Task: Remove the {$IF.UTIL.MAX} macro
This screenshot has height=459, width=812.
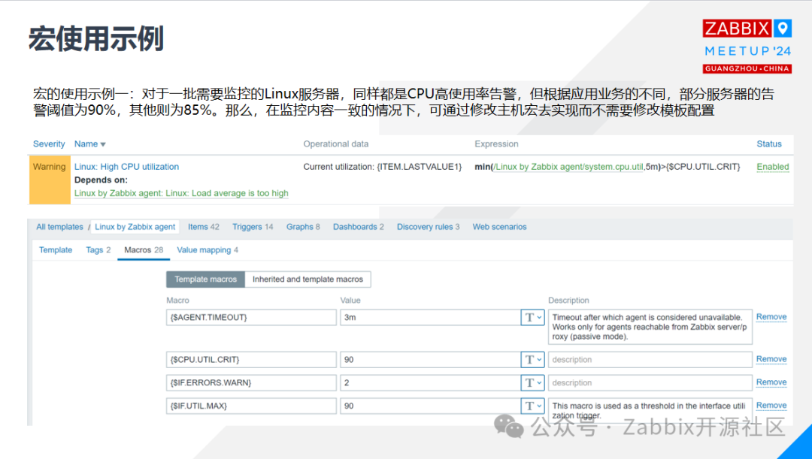Action: pos(771,405)
